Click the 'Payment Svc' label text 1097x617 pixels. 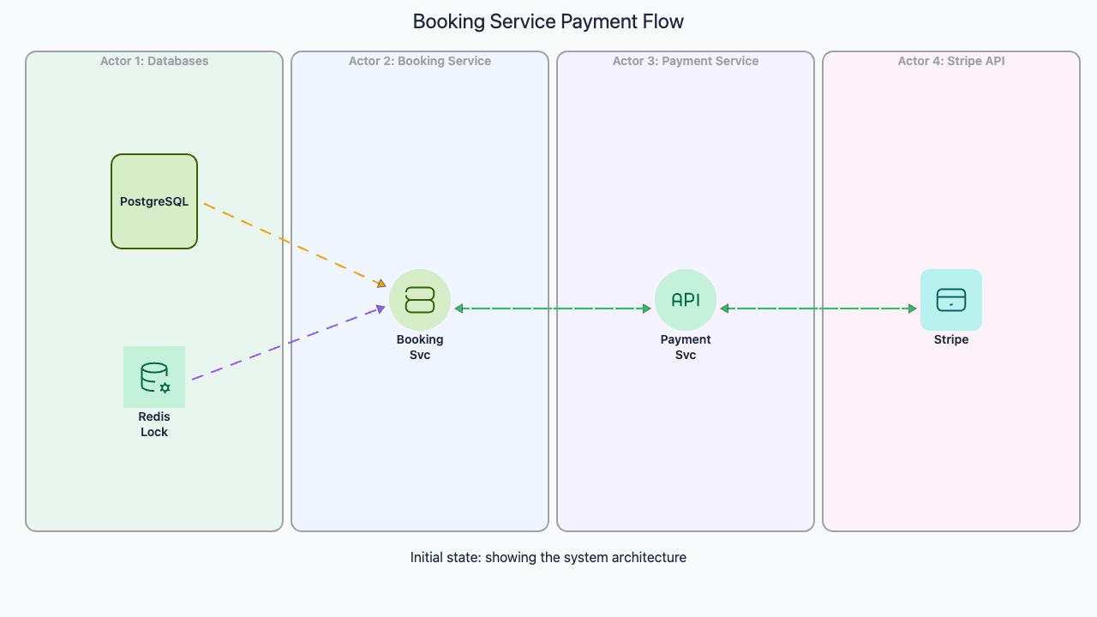[x=686, y=347]
